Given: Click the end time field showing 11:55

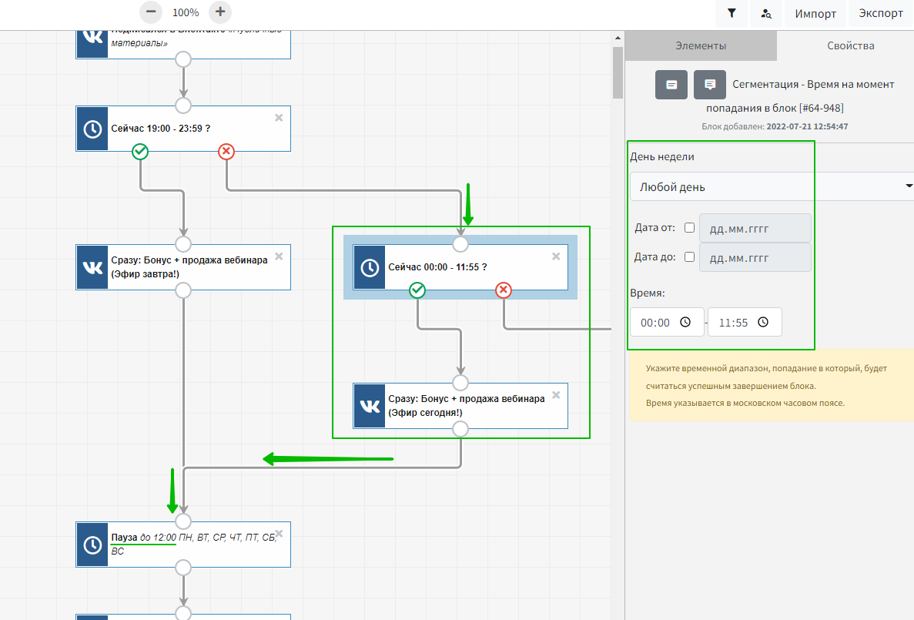Looking at the screenshot, I should pyautogui.click(x=745, y=322).
